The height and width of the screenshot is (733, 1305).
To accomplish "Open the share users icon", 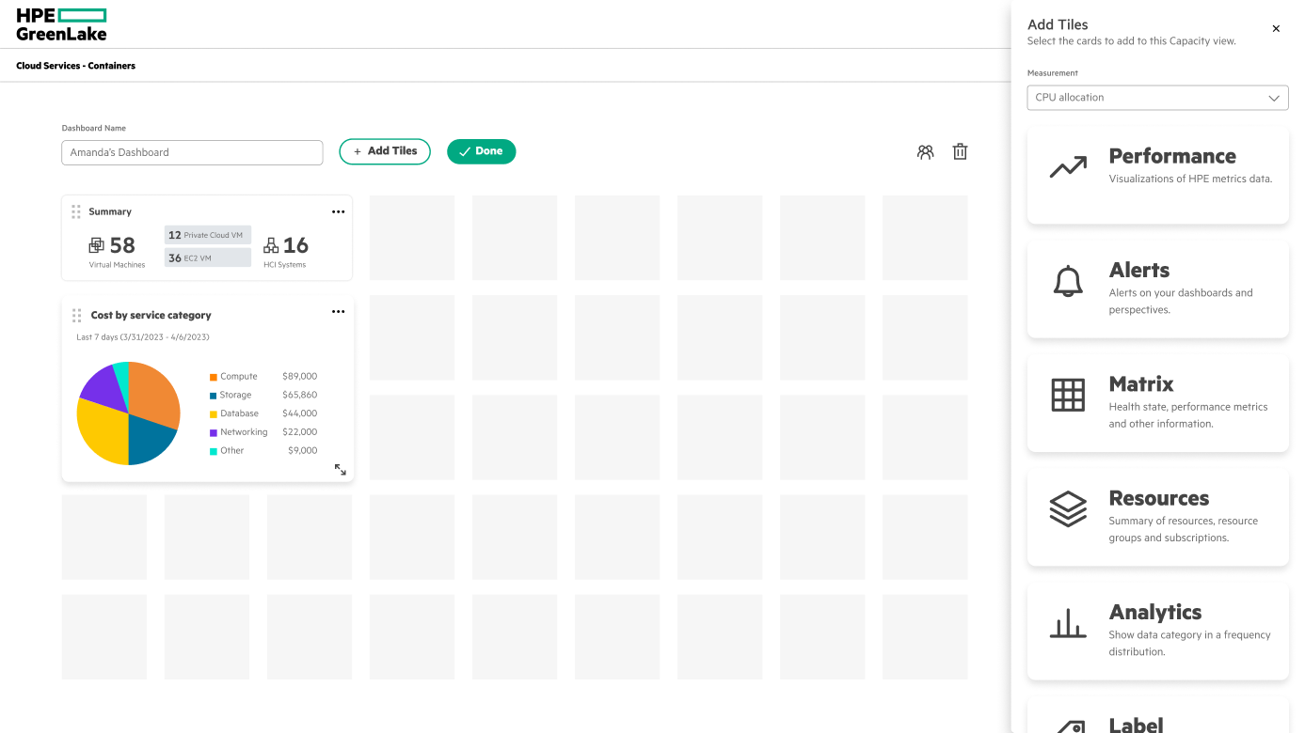I will pos(926,151).
